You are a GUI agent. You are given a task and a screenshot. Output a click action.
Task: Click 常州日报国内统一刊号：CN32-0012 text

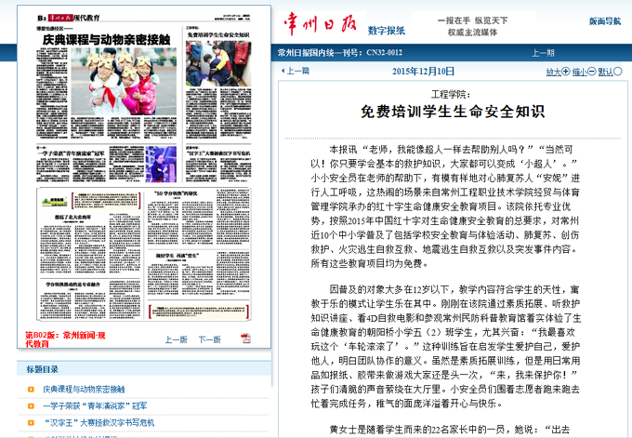pos(340,53)
